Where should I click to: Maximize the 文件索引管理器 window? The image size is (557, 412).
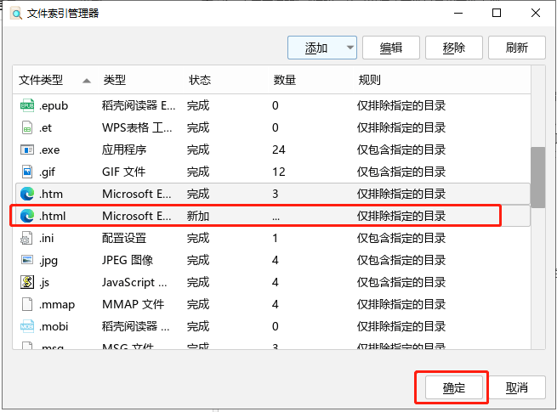pyautogui.click(x=497, y=13)
